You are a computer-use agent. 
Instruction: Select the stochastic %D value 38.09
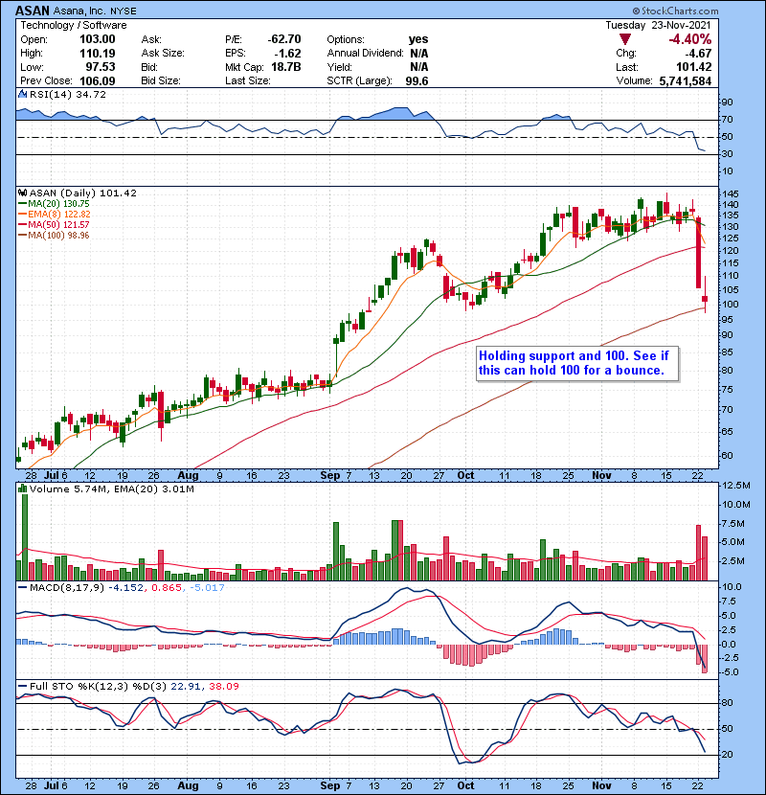223,686
